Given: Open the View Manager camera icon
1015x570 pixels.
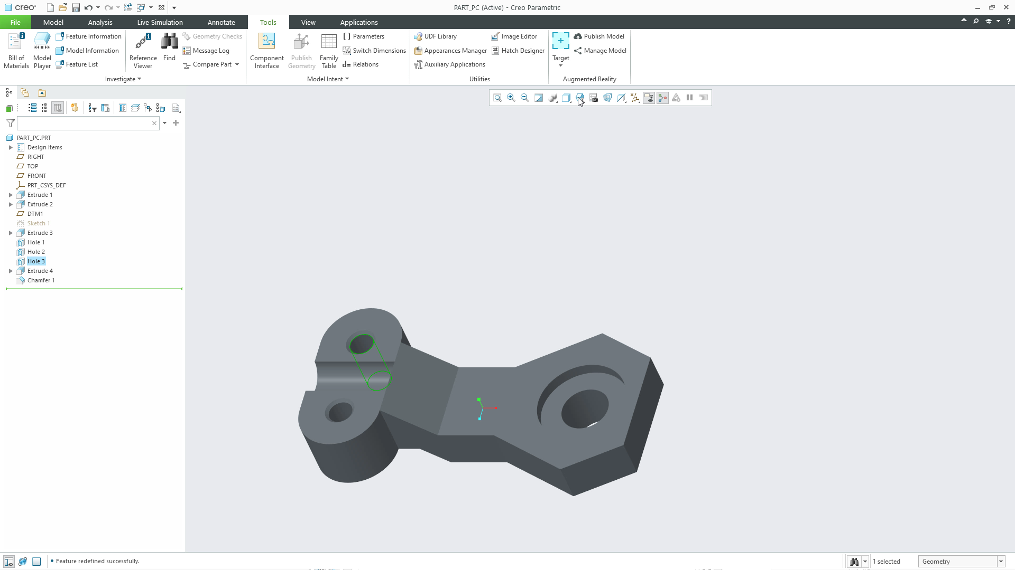Looking at the screenshot, I should [594, 98].
